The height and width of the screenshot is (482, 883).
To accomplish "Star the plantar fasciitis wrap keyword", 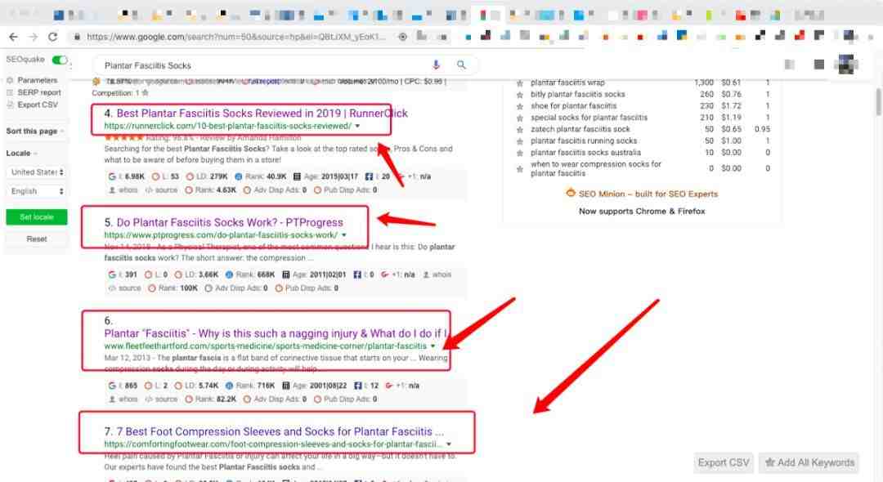I will [x=520, y=83].
